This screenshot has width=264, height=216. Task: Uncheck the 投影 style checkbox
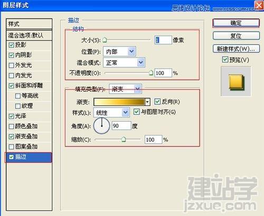click(x=11, y=45)
